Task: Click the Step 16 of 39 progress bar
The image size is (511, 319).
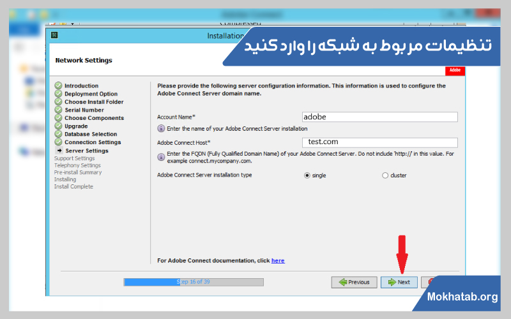Action: point(193,281)
